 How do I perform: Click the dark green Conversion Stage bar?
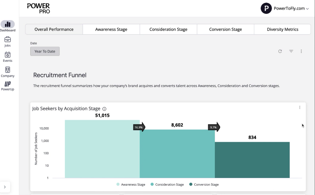(x=252, y=160)
